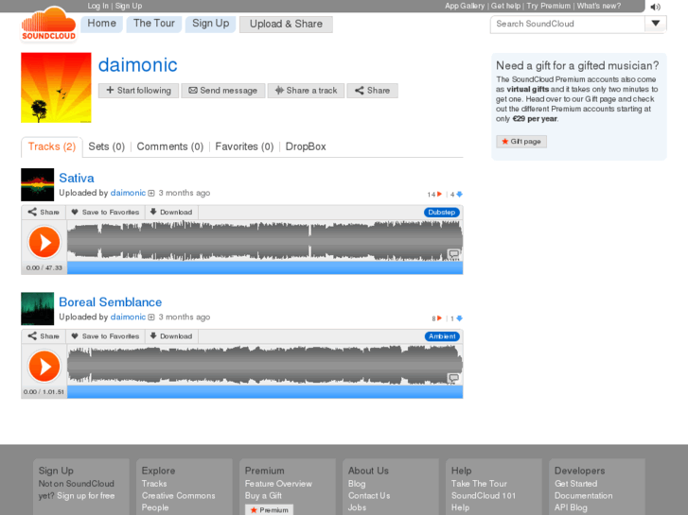Click daimonic uploader link under Boreal Semblance
Screen dimensions: 688x515
pyautogui.click(x=128, y=317)
